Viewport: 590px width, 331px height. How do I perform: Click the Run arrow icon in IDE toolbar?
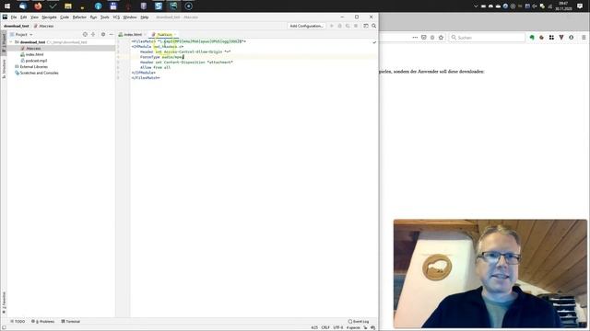click(332, 26)
